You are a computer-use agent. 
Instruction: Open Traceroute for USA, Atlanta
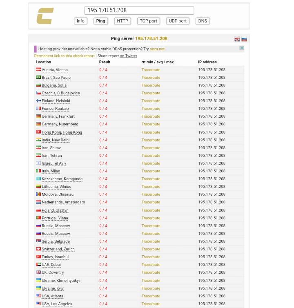(x=151, y=296)
